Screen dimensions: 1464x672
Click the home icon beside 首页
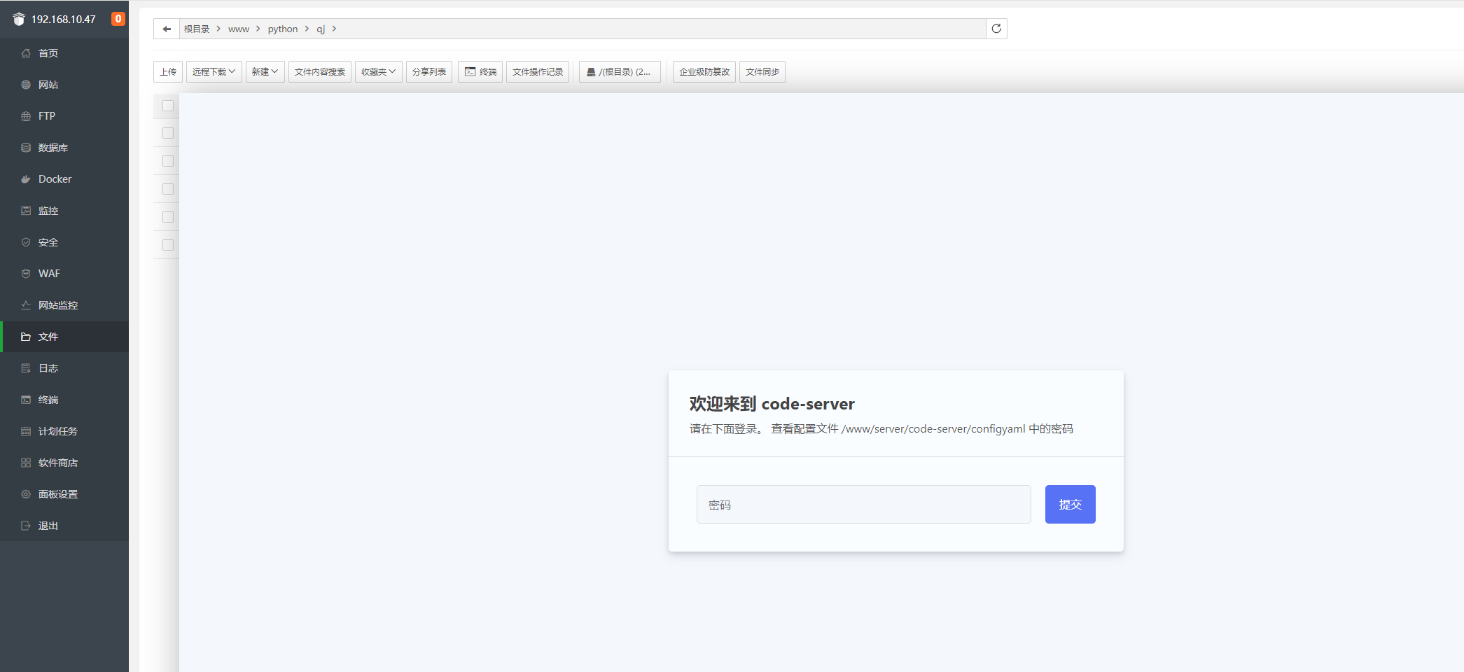(26, 53)
